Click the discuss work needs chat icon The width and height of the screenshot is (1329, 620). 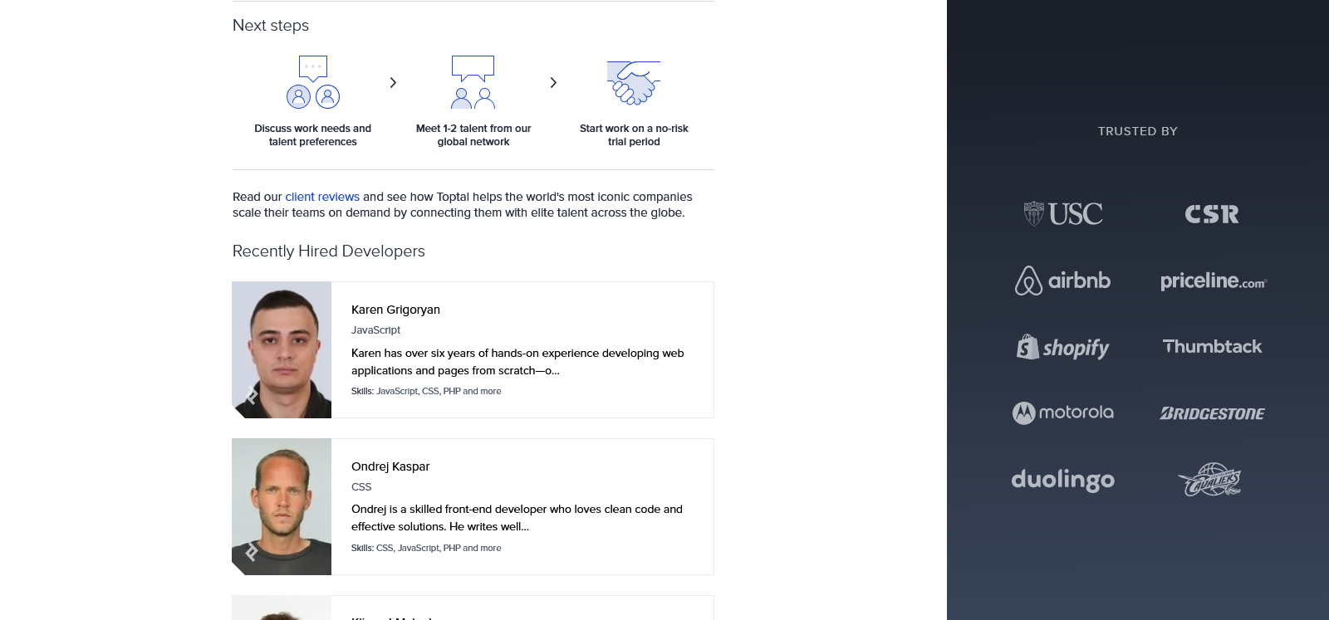tap(313, 82)
